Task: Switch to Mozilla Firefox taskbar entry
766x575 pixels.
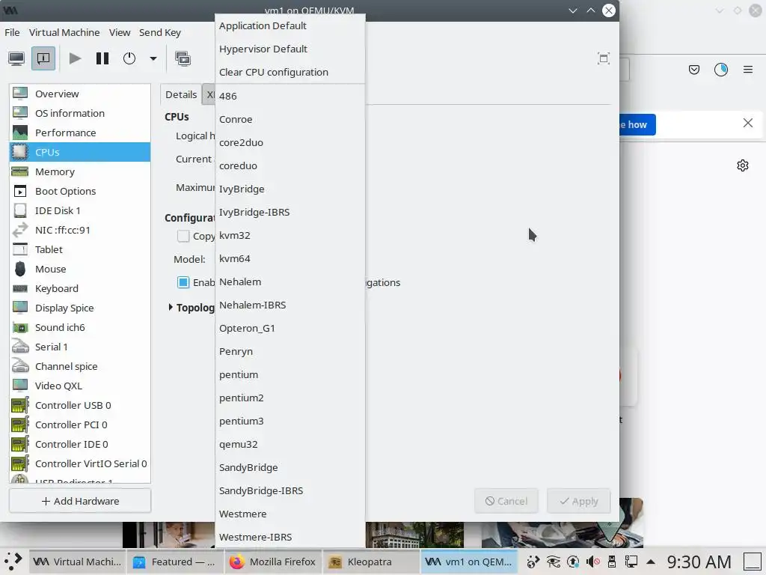Action: tap(273, 562)
